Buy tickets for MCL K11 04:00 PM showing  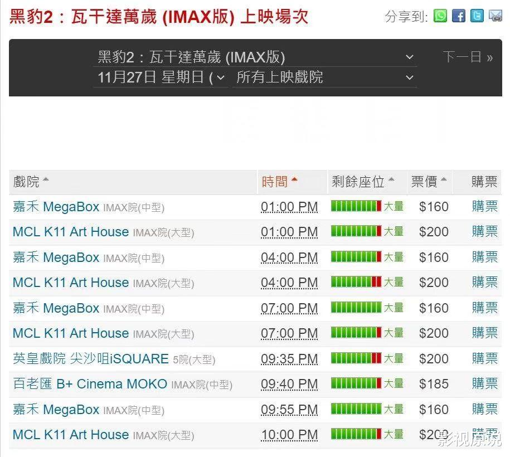point(484,283)
